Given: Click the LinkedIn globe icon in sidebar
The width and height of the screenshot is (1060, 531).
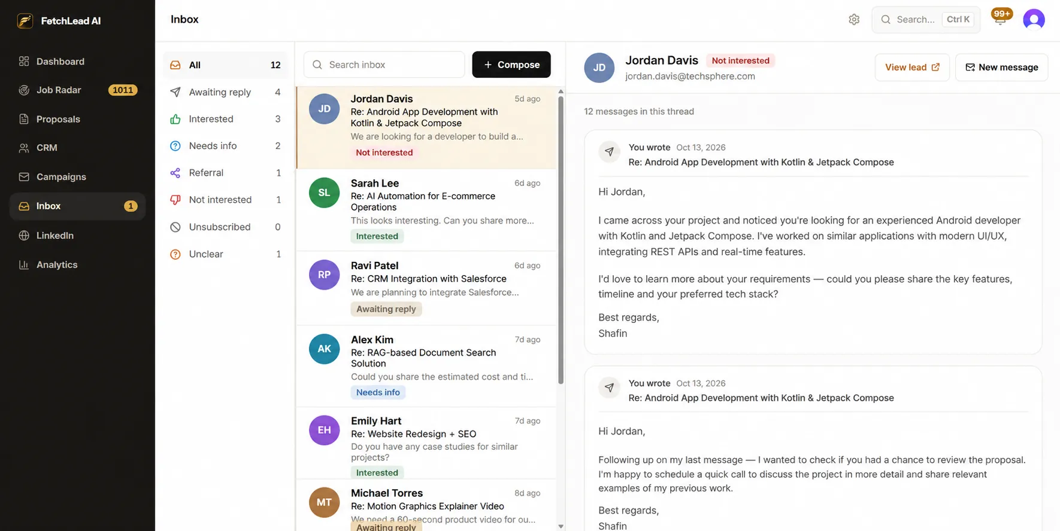Looking at the screenshot, I should click(24, 236).
